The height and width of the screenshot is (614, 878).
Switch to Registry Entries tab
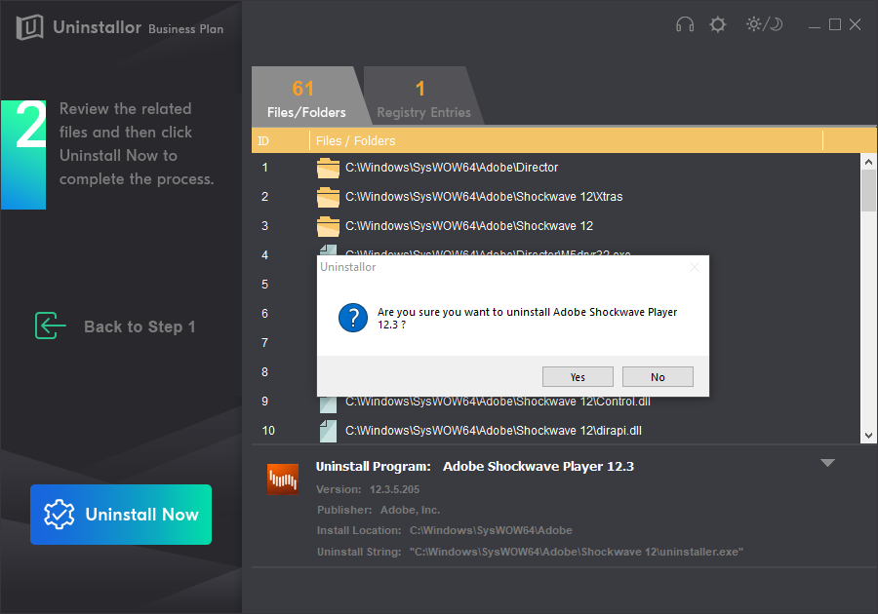423,96
